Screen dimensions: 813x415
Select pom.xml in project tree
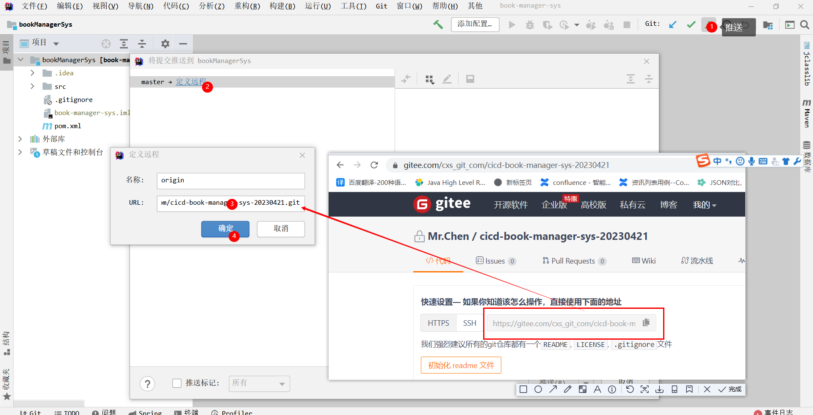click(x=67, y=126)
